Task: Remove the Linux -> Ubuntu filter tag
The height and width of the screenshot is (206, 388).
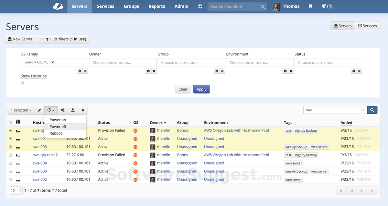Action: coord(53,62)
